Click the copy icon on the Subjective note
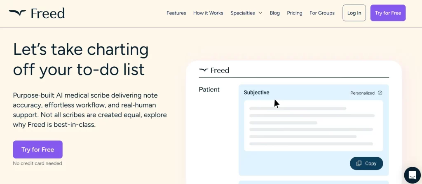The height and width of the screenshot is (184, 422). 359,163
